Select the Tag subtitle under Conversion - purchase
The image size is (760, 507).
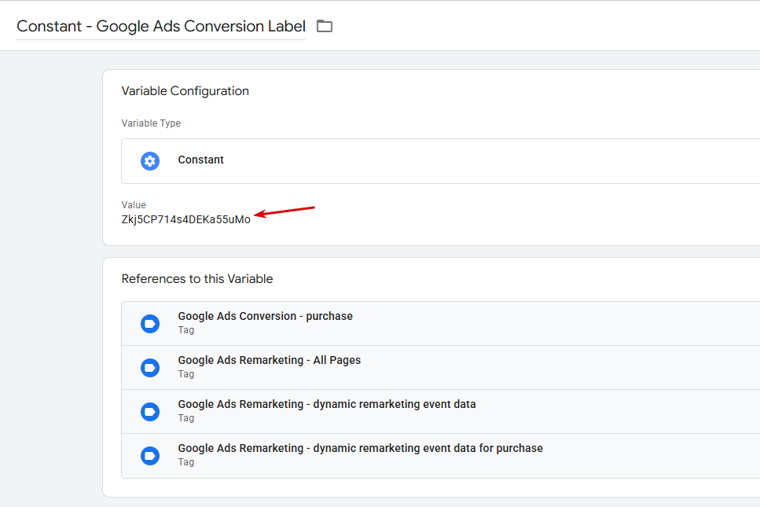click(x=186, y=330)
